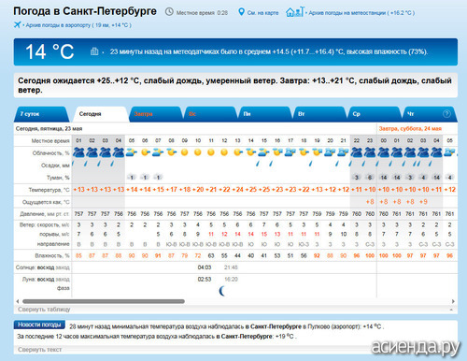Screen dimensions: 467x361
Task: Open Архив погоды на метеостанции link
Action: 361,13
